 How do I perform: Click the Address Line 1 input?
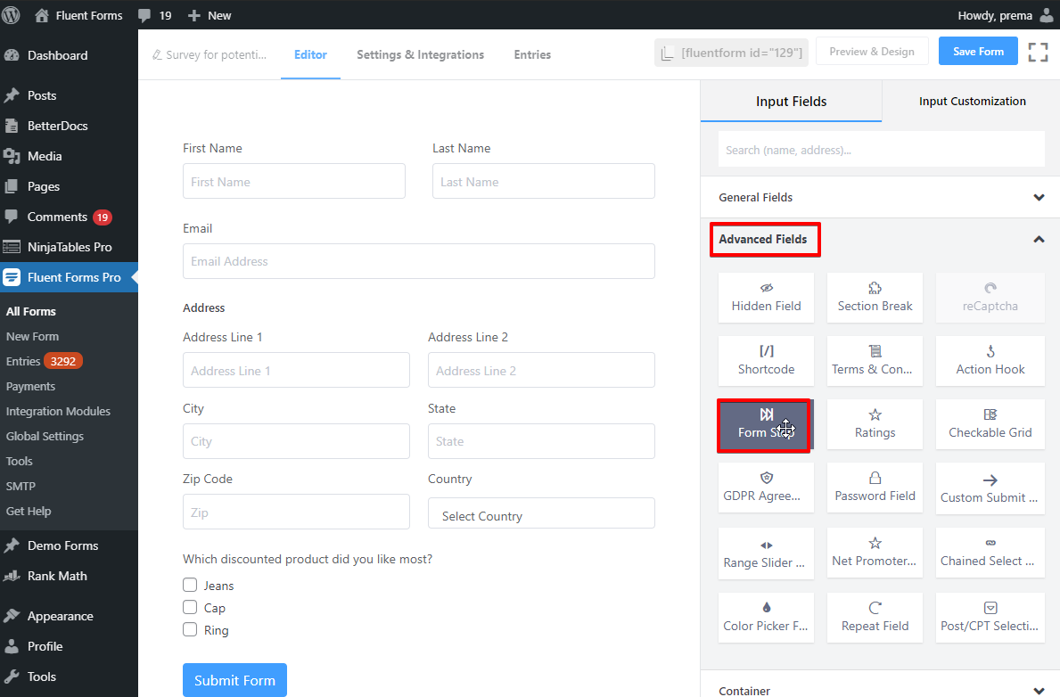coord(296,370)
